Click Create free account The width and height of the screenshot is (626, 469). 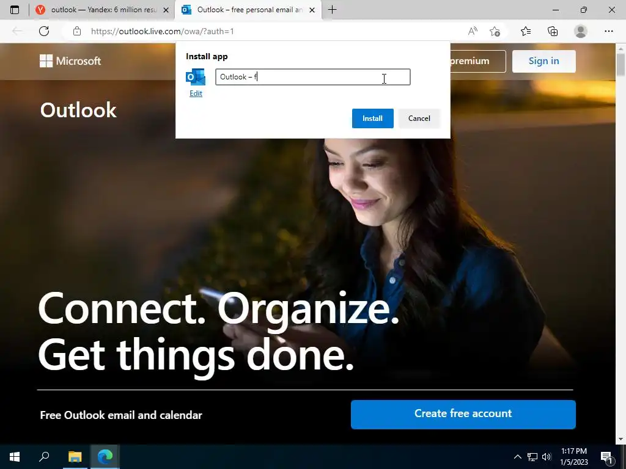click(x=463, y=415)
